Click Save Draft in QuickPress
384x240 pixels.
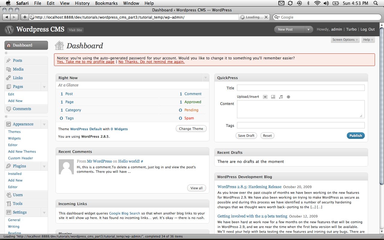point(246,136)
